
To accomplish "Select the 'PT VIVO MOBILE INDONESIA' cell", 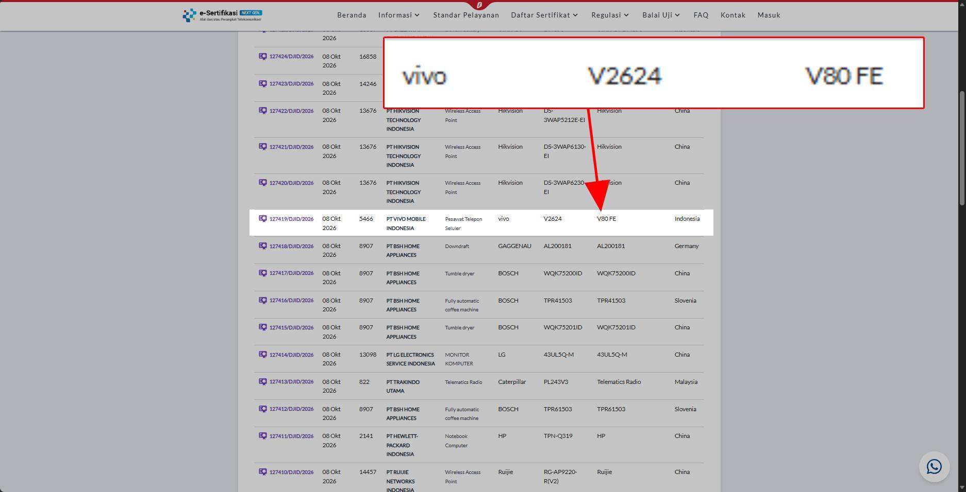I will coord(406,223).
